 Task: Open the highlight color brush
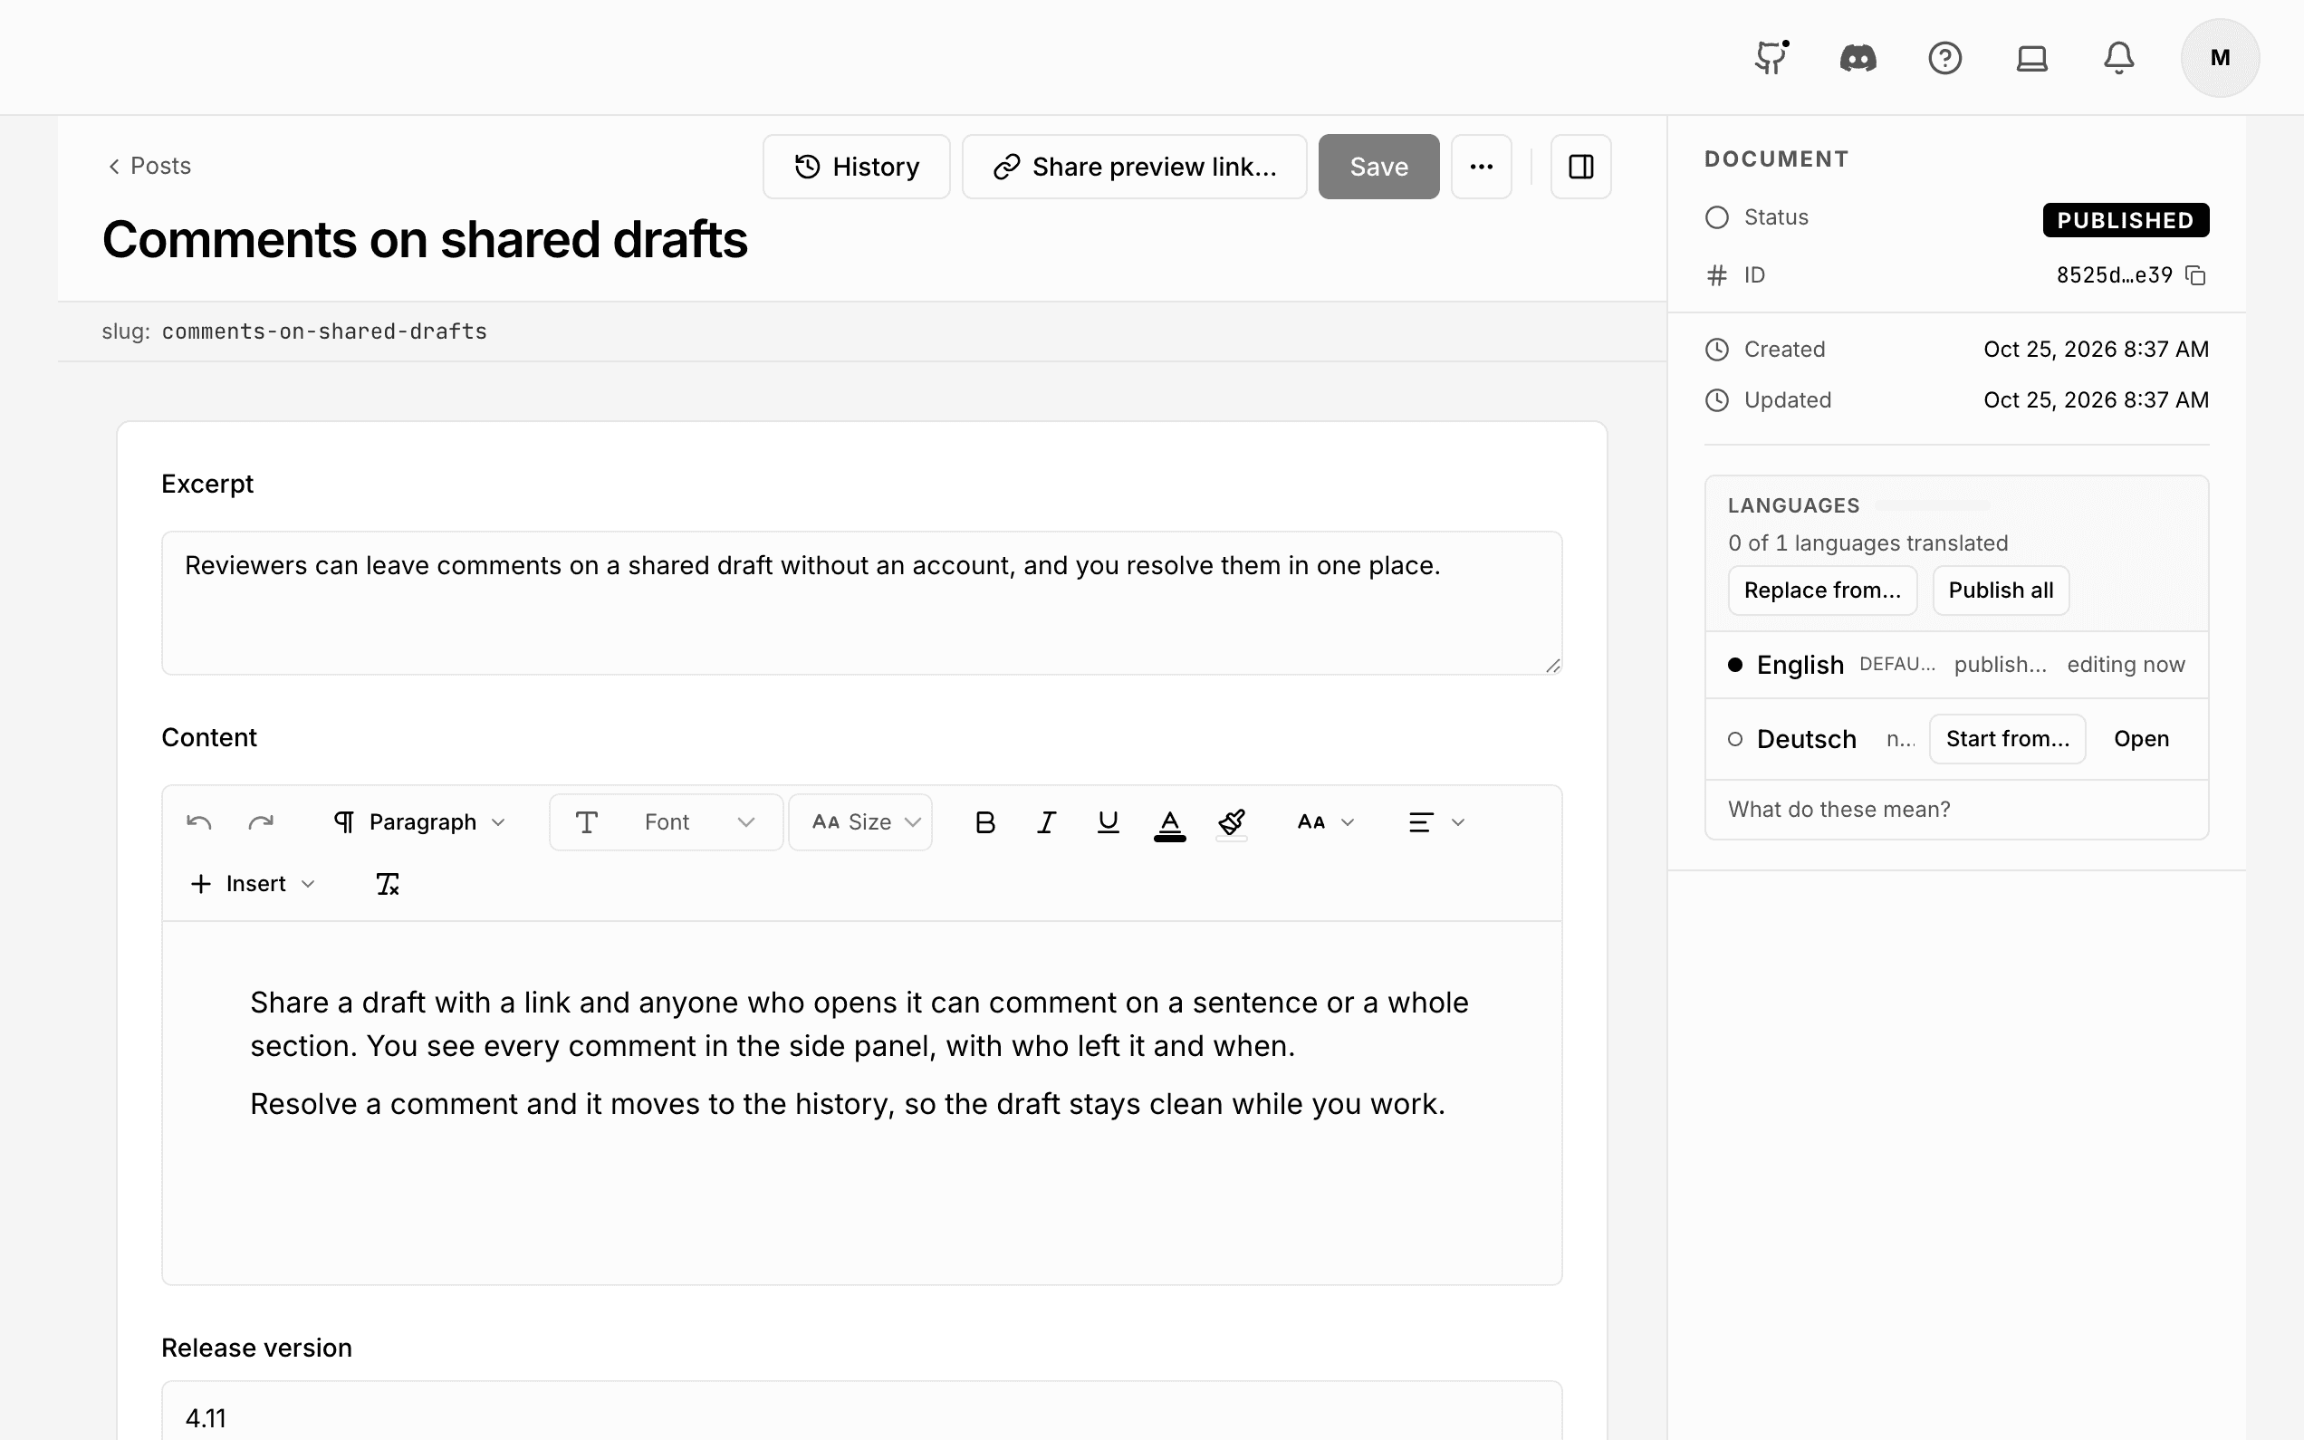[1231, 824]
